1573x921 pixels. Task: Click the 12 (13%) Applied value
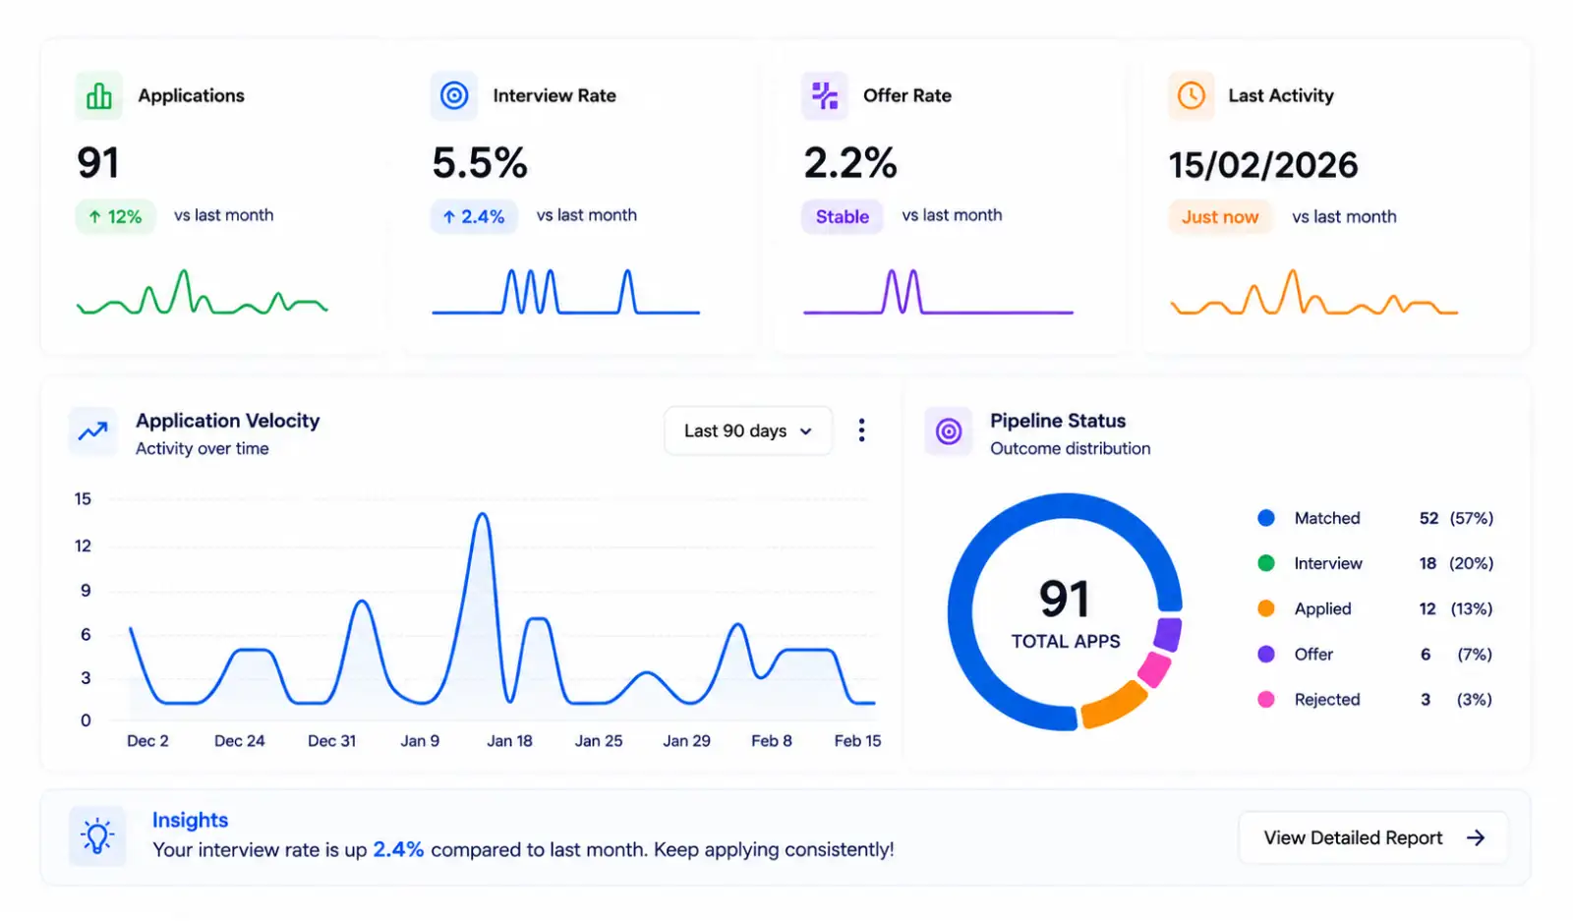click(1456, 608)
